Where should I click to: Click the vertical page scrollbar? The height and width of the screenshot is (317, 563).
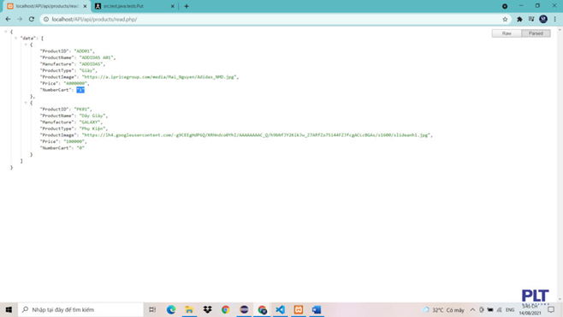pos(560,164)
